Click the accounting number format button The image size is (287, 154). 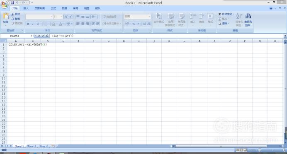[x=127, y=24]
